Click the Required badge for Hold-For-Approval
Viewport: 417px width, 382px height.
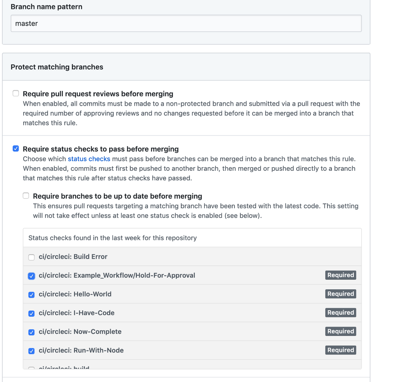[341, 275]
